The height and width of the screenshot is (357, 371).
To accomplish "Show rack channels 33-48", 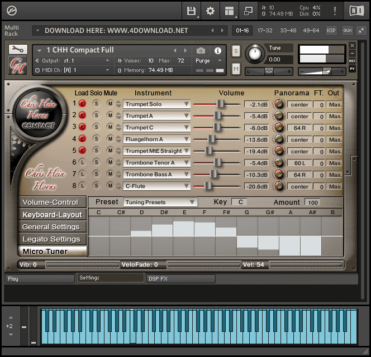I will (288, 31).
